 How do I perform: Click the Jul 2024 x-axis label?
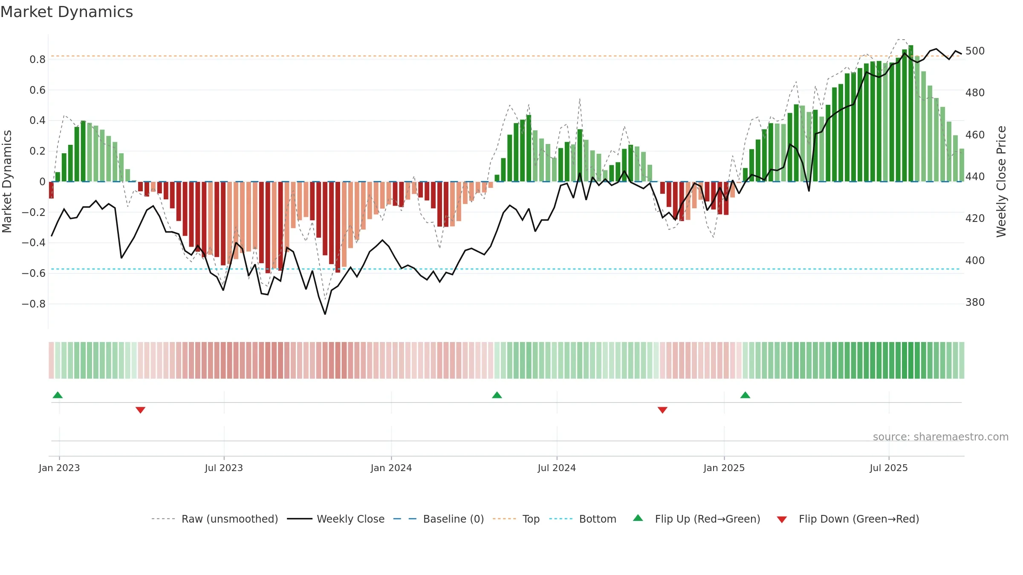pos(557,468)
